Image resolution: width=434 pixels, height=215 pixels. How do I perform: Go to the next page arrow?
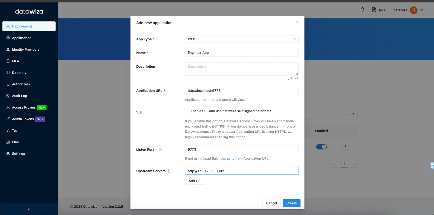coord(354,164)
